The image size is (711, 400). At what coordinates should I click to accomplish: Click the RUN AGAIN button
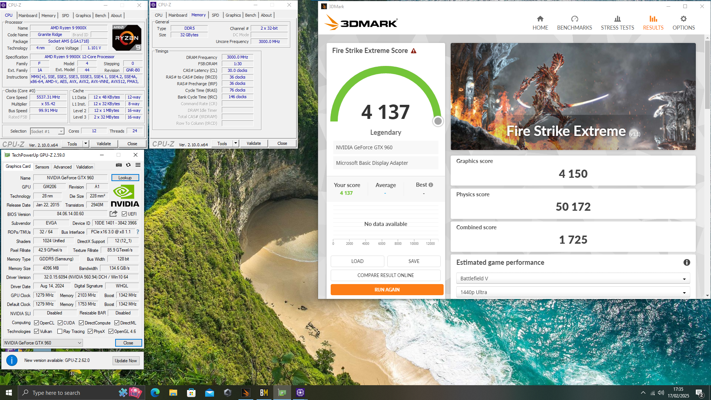(387, 290)
